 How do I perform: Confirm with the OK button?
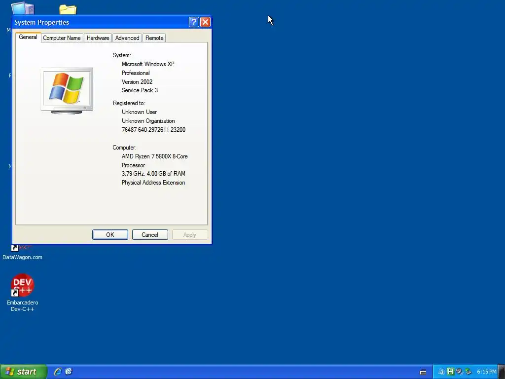[x=110, y=234]
